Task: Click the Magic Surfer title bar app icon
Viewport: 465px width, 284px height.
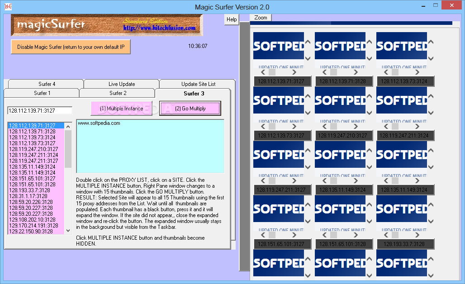Action: 8,6
